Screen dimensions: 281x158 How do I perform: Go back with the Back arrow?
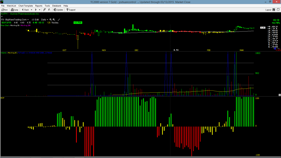25,10
